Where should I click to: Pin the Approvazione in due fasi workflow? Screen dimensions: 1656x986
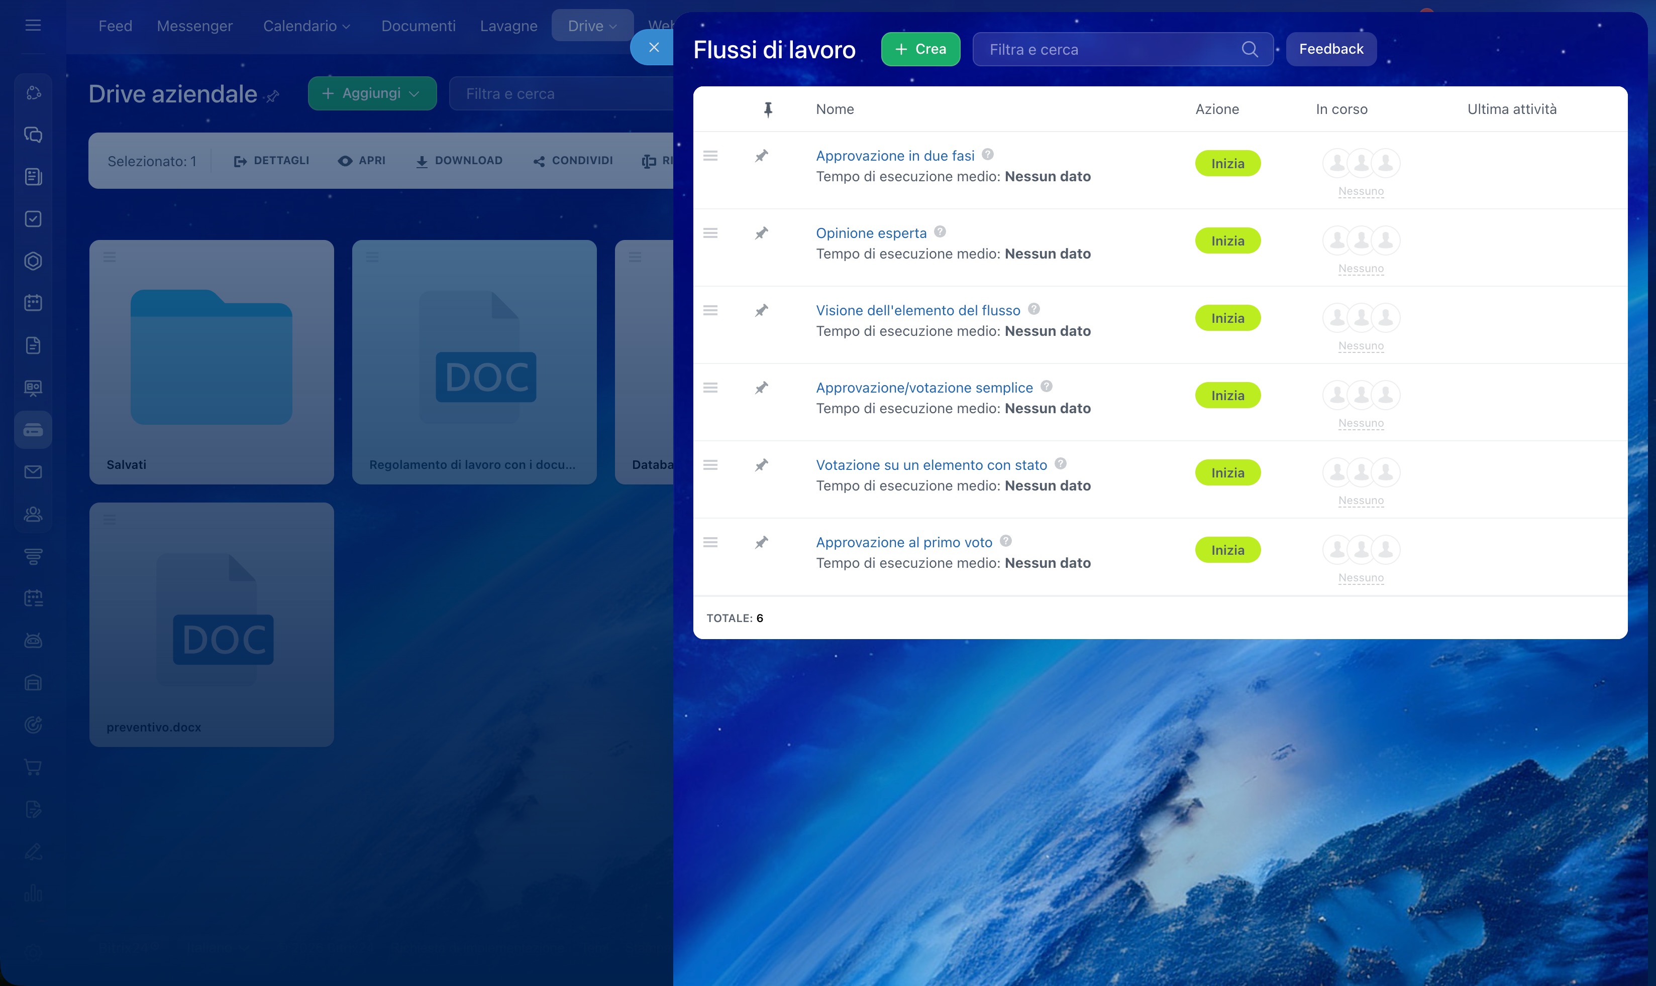762,156
